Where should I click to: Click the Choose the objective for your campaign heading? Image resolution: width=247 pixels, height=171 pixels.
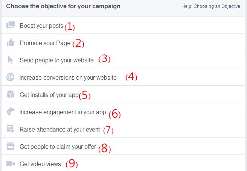tap(63, 6)
